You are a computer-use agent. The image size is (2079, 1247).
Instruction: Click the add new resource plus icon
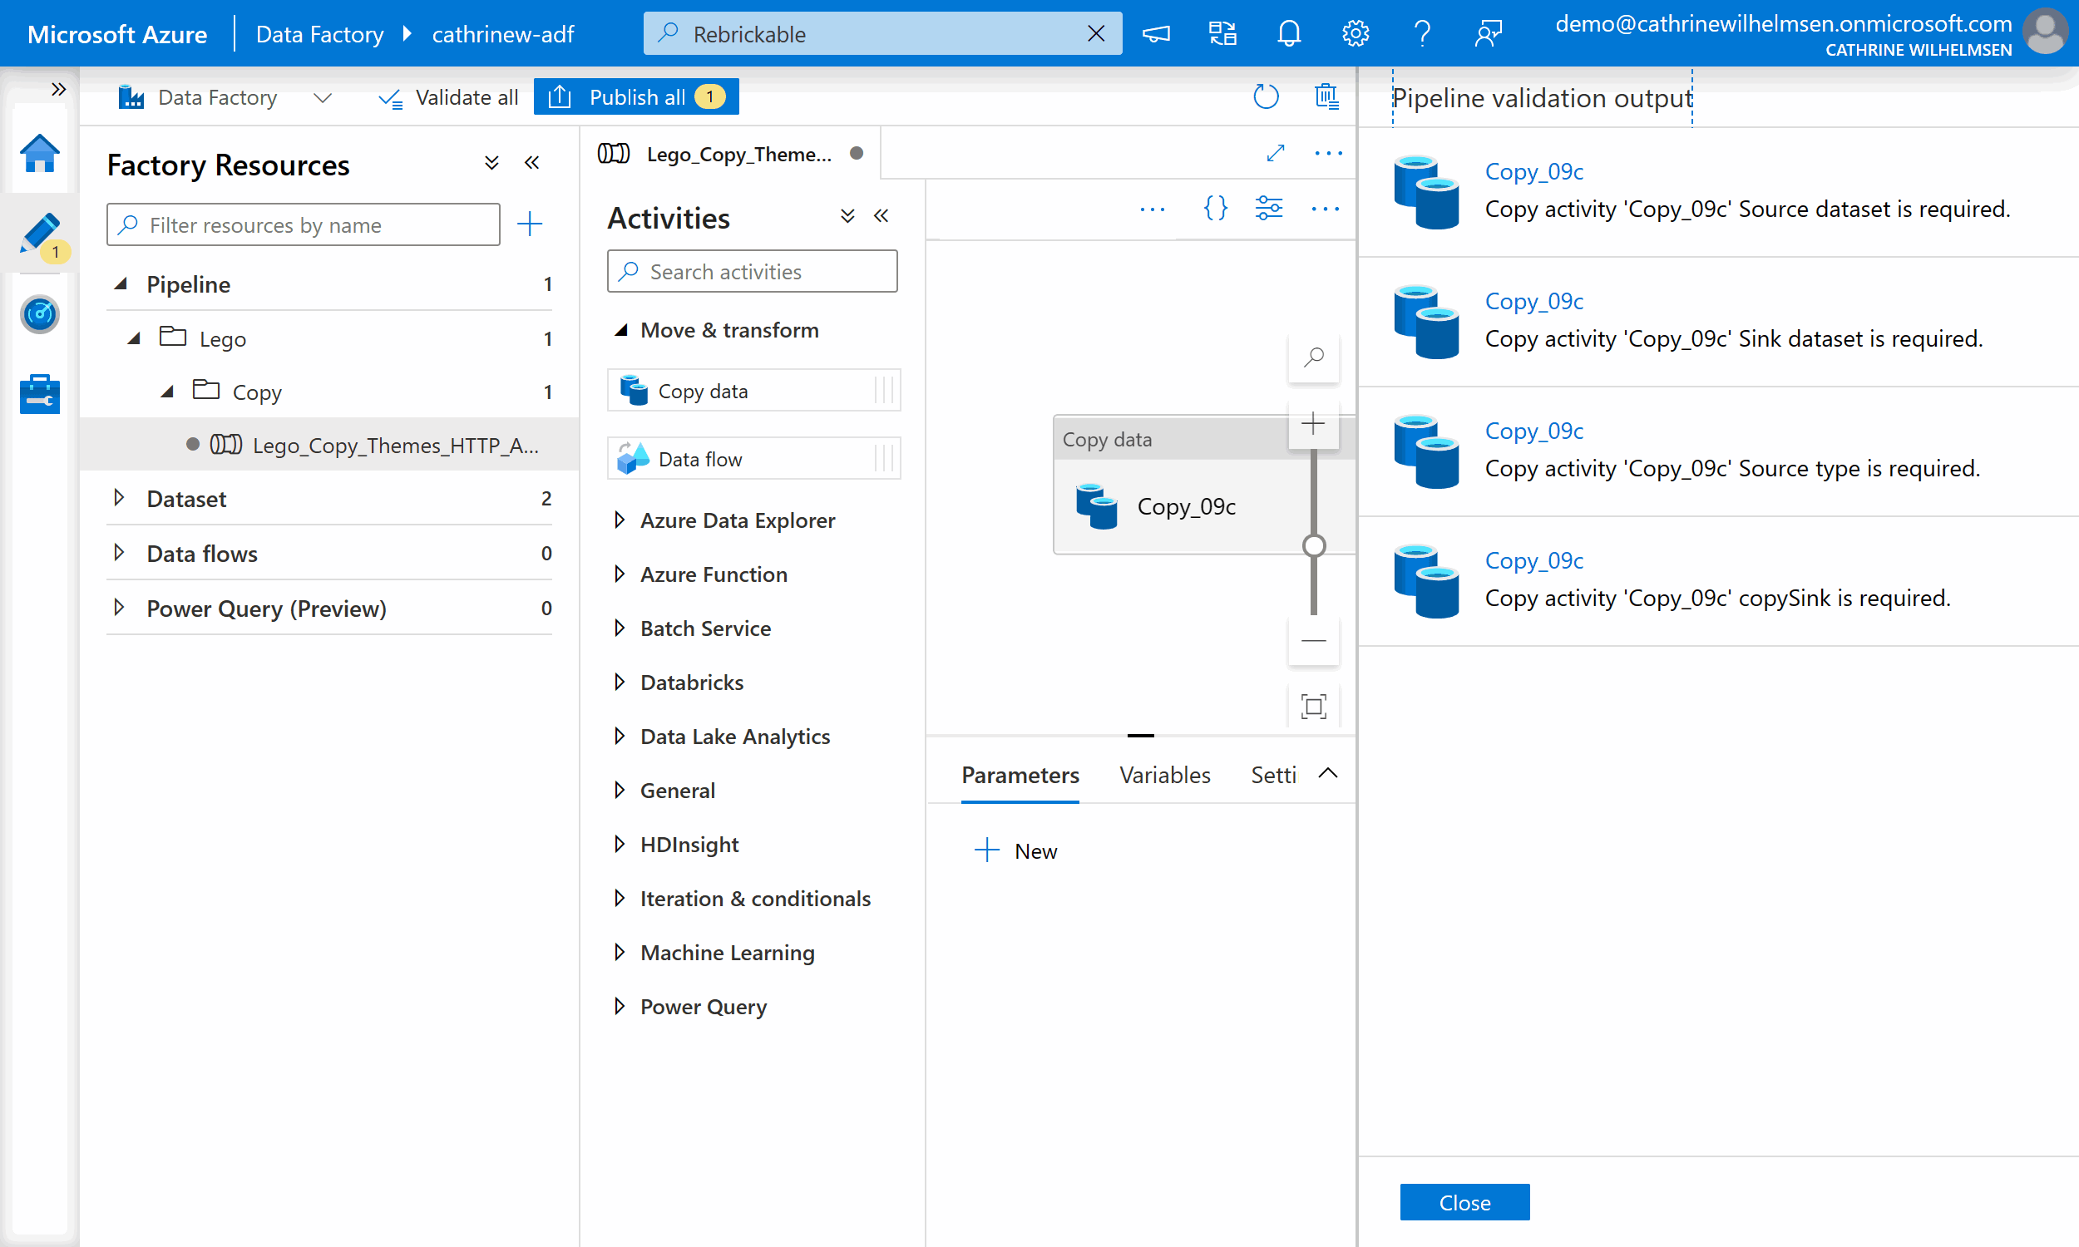(x=530, y=224)
